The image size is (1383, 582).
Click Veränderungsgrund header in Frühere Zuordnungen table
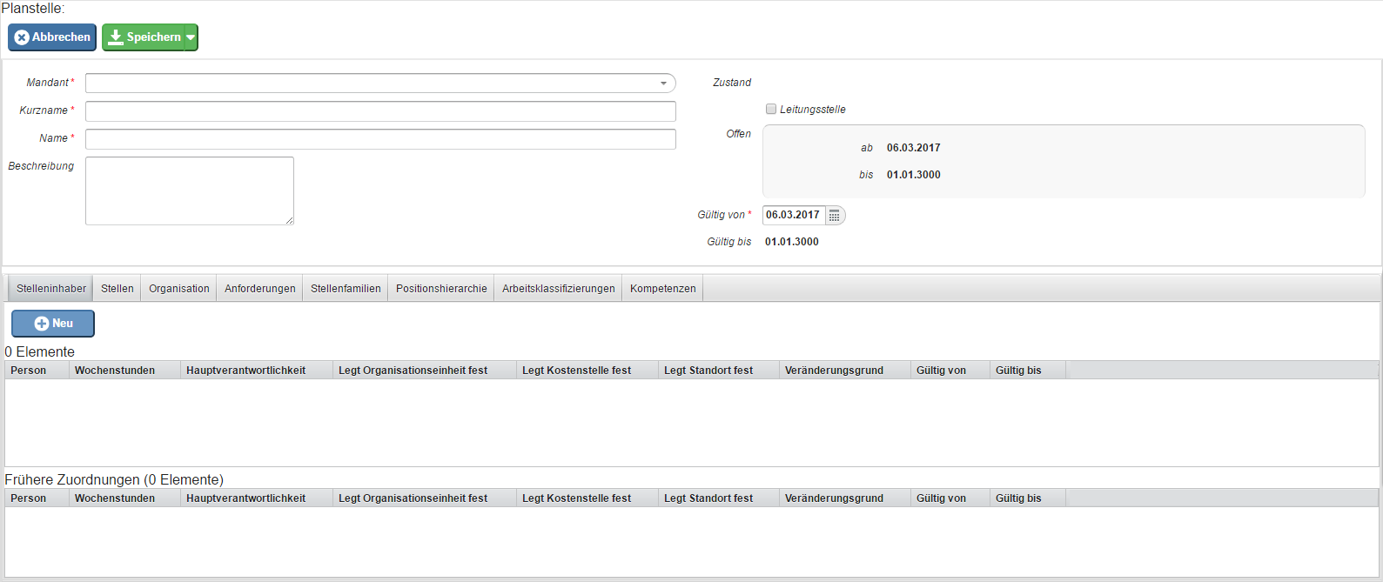834,498
